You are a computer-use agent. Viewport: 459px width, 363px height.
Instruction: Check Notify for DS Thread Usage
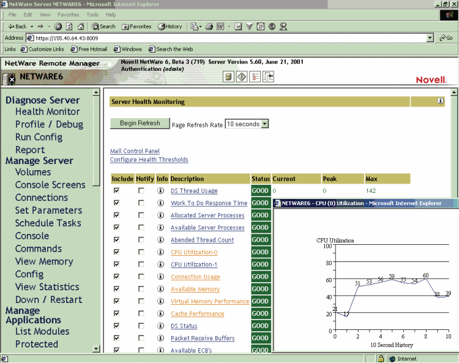(x=141, y=190)
